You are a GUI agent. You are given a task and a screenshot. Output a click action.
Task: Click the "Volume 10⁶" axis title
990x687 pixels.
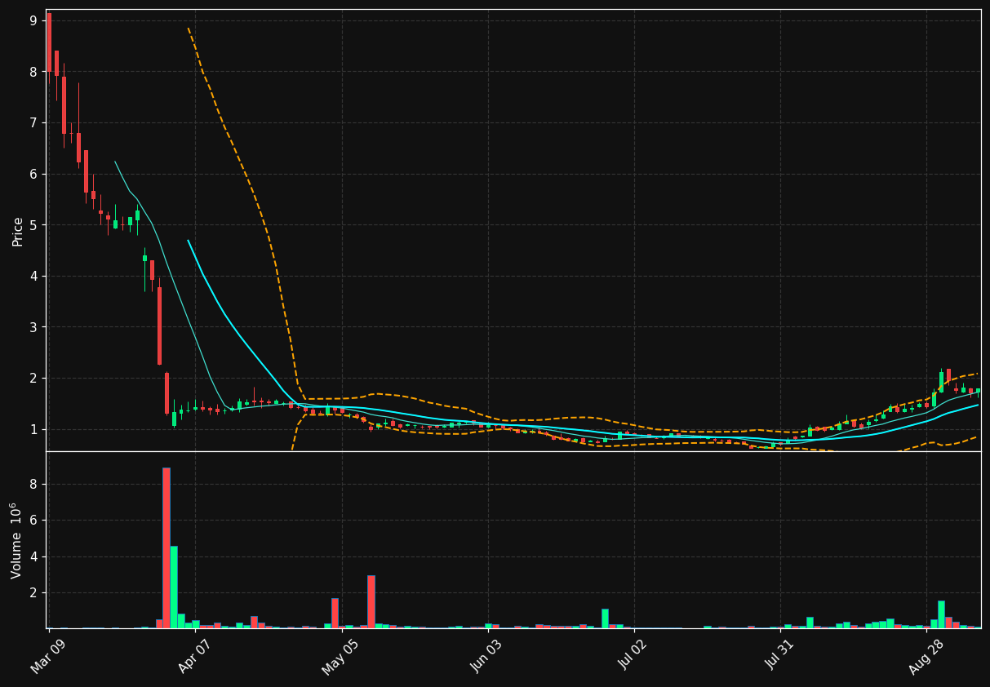16,540
